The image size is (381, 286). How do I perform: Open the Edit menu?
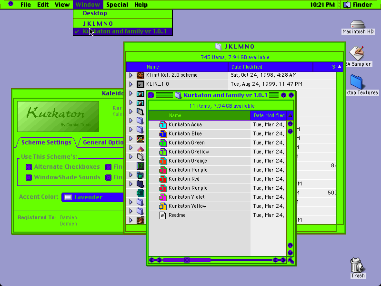(x=43, y=5)
